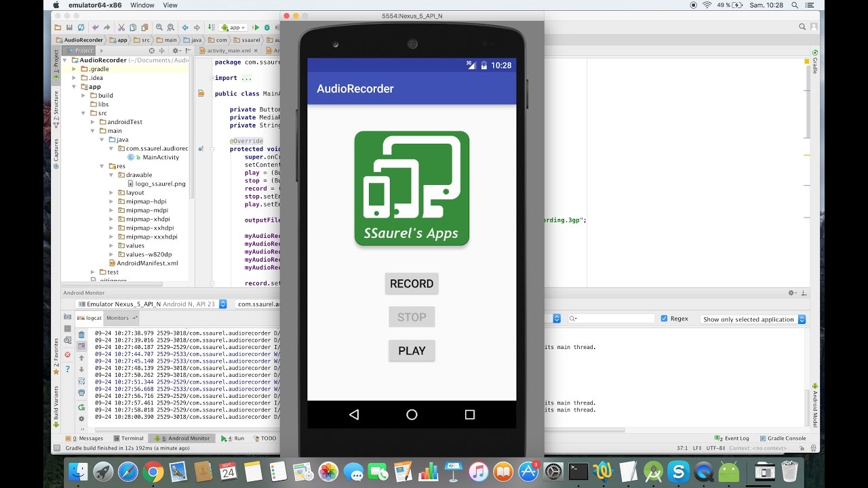This screenshot has height=488, width=868.
Task: Expand the .gradle folder
Action: 75,69
